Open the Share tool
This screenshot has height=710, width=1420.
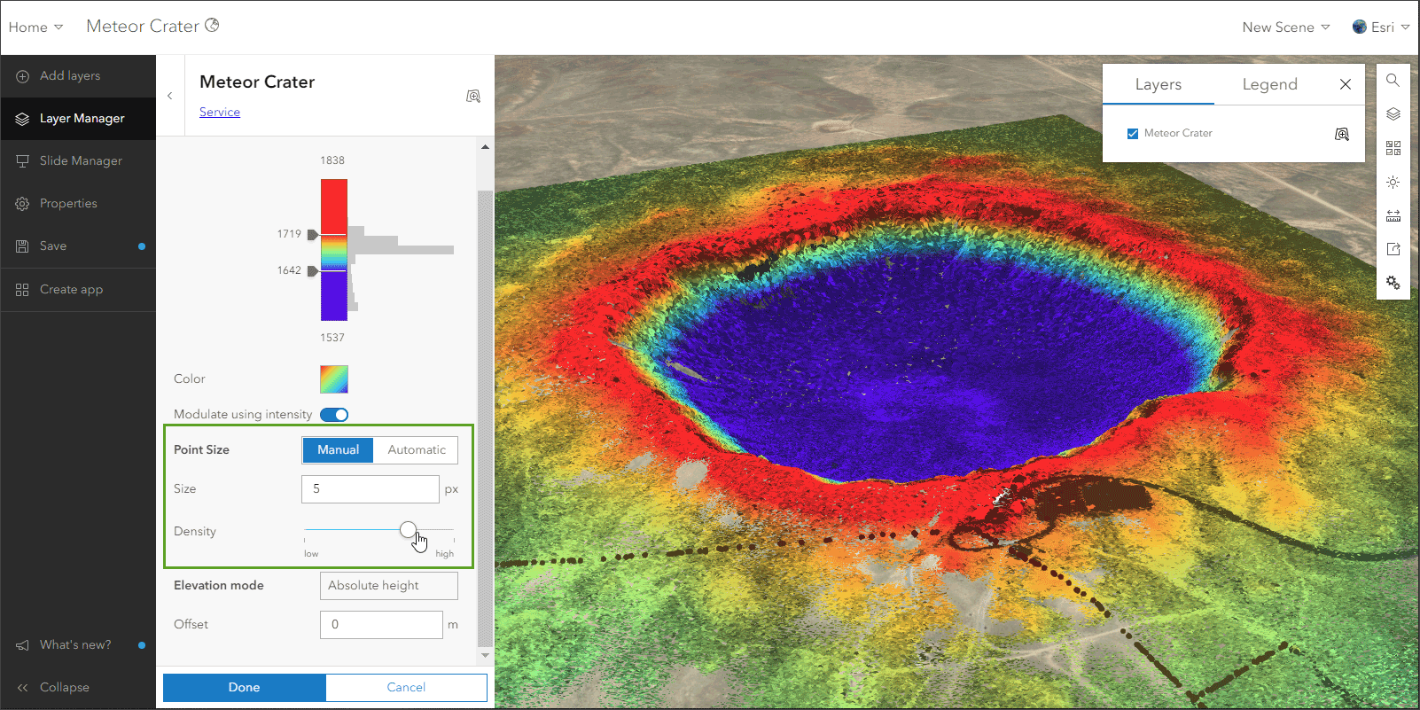pyautogui.click(x=1393, y=249)
